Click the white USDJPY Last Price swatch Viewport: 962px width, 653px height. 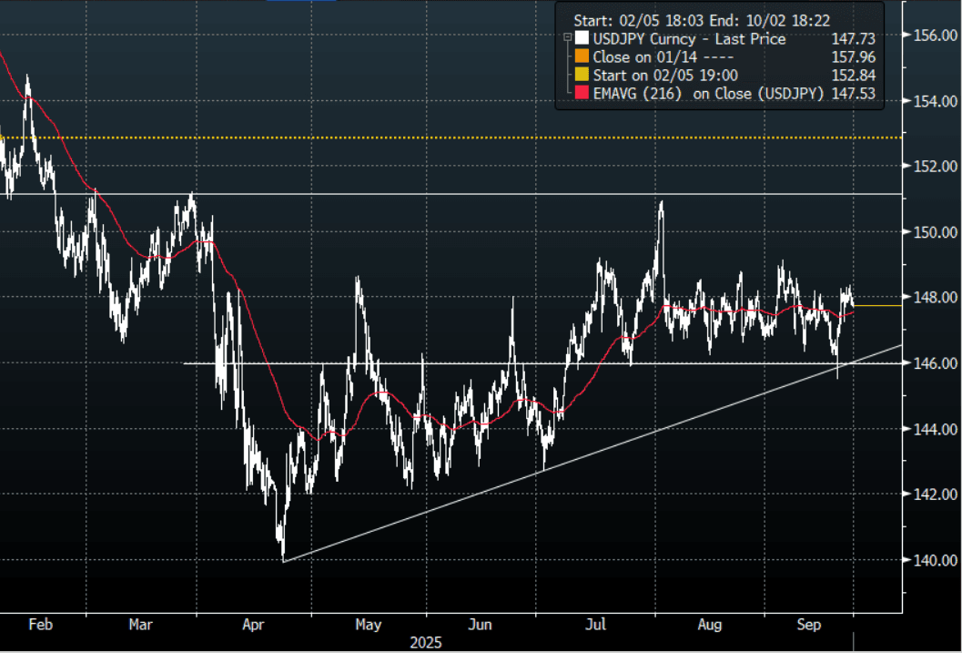[x=582, y=39]
